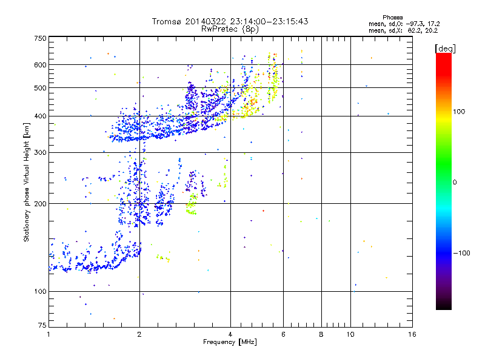Click the y-axis label "300"
The image size is (485, 364).
click(41, 152)
